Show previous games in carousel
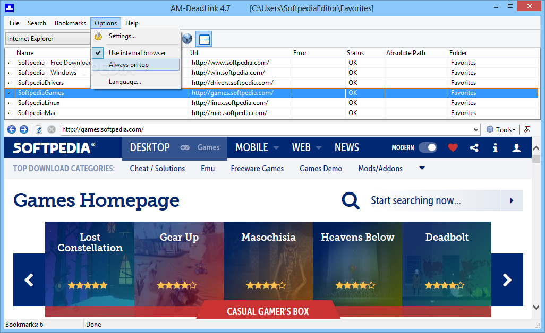The height and width of the screenshot is (333, 545). click(x=29, y=280)
